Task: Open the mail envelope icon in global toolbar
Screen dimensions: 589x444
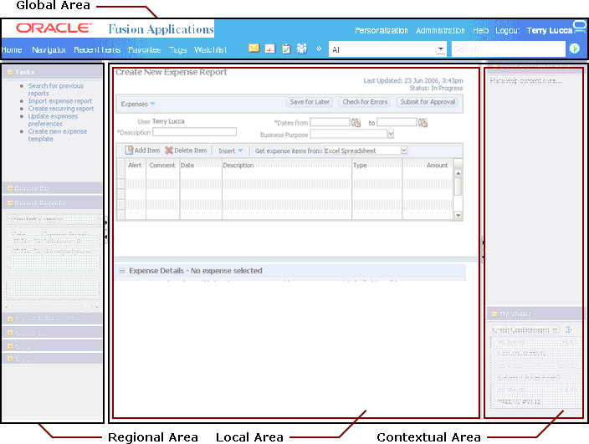Action: point(254,48)
